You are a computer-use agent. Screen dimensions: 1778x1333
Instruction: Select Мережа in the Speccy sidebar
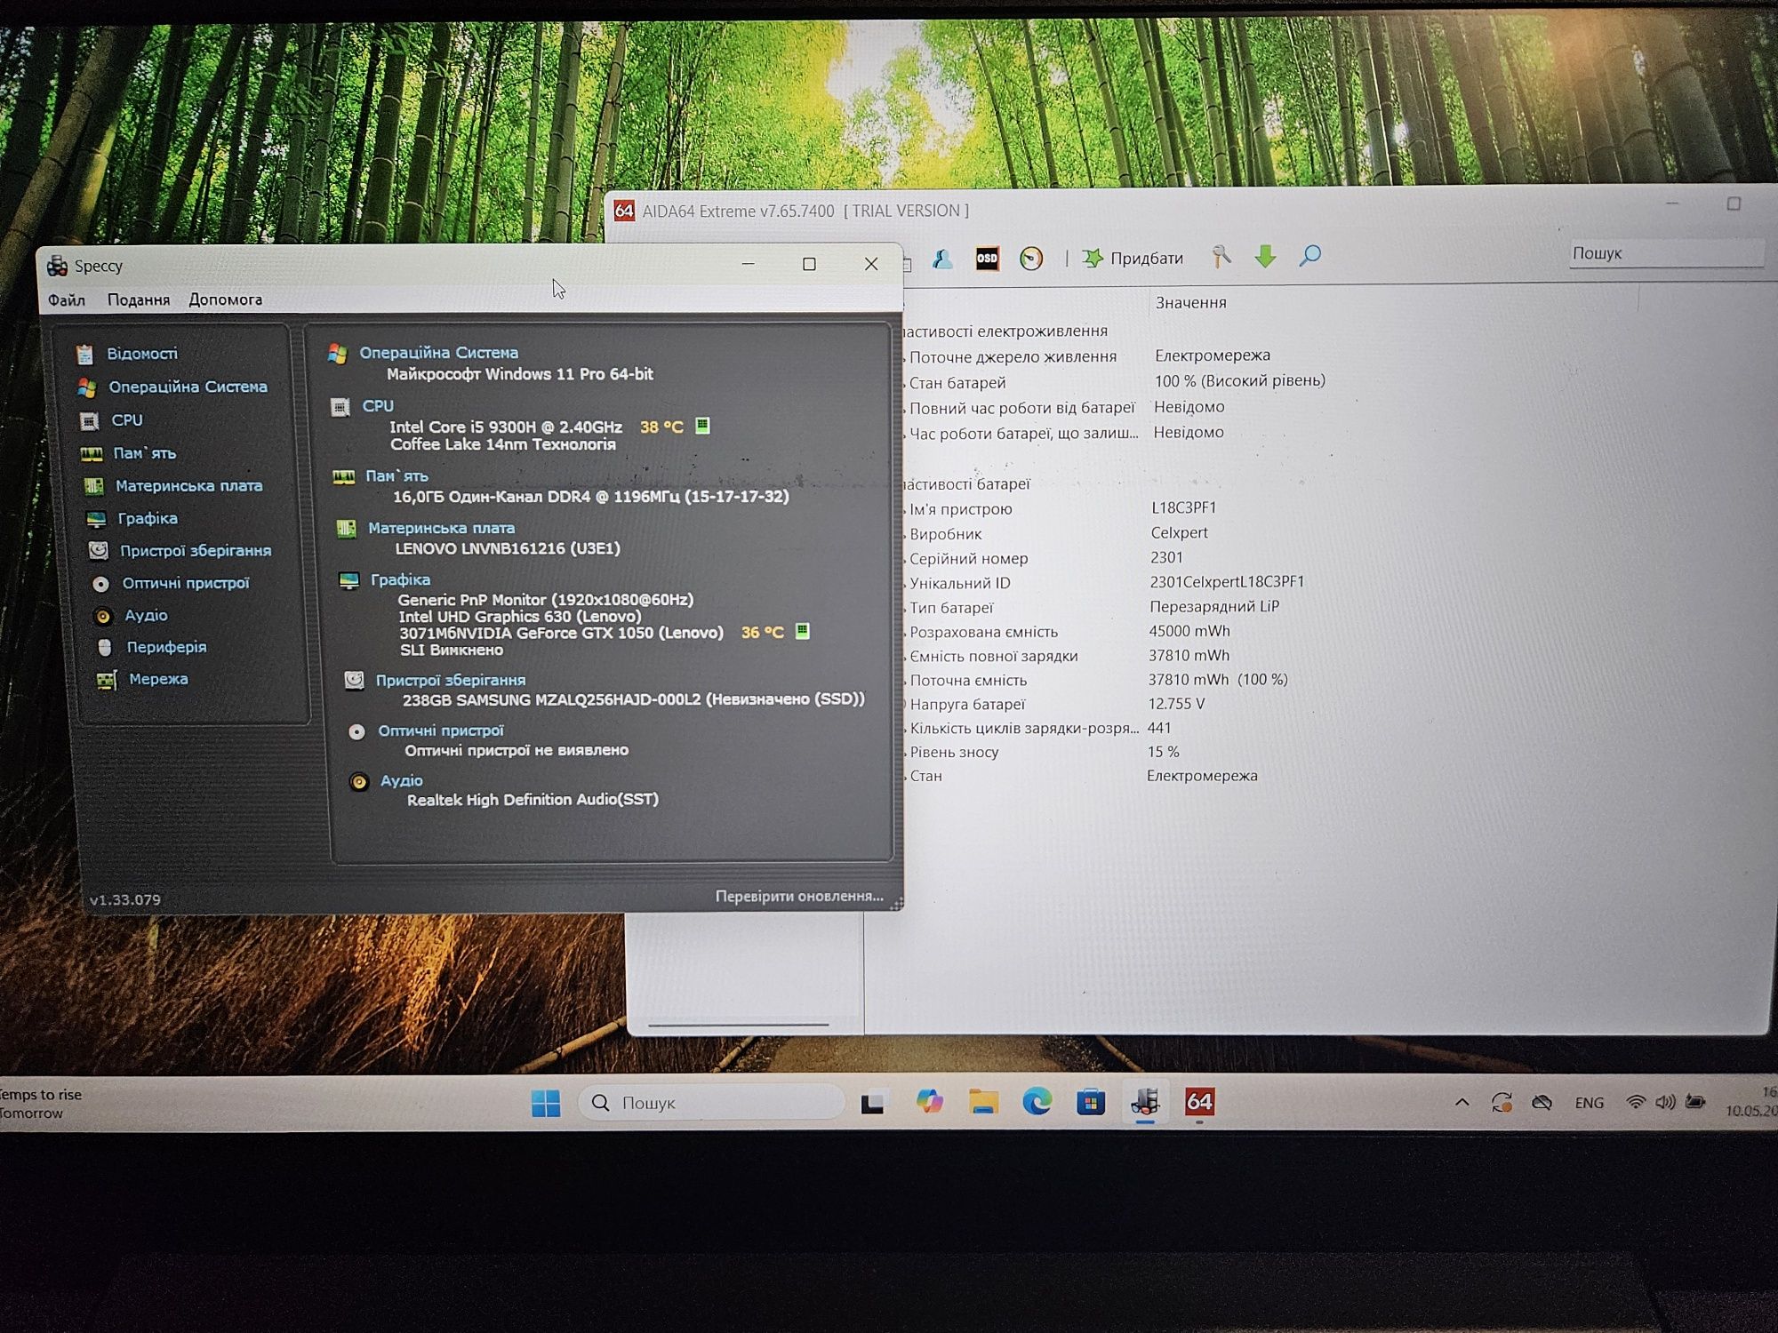tap(158, 679)
